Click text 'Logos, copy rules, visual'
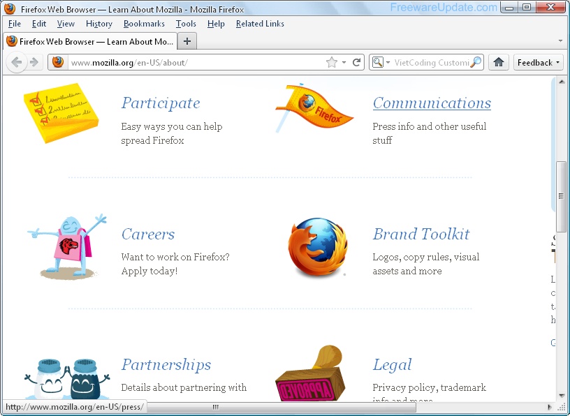570x416 pixels. click(425, 258)
